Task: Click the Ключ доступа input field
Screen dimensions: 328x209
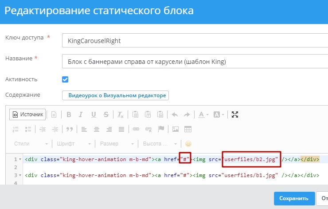Action: (x=195, y=40)
